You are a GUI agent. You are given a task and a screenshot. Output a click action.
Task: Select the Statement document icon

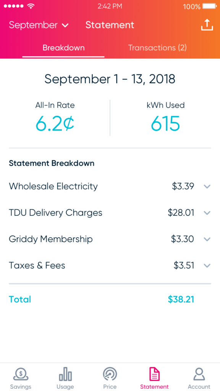pyautogui.click(x=154, y=374)
